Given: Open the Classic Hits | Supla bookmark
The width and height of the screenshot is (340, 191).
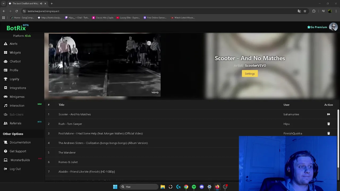Looking at the screenshot, I should tap(103, 18).
